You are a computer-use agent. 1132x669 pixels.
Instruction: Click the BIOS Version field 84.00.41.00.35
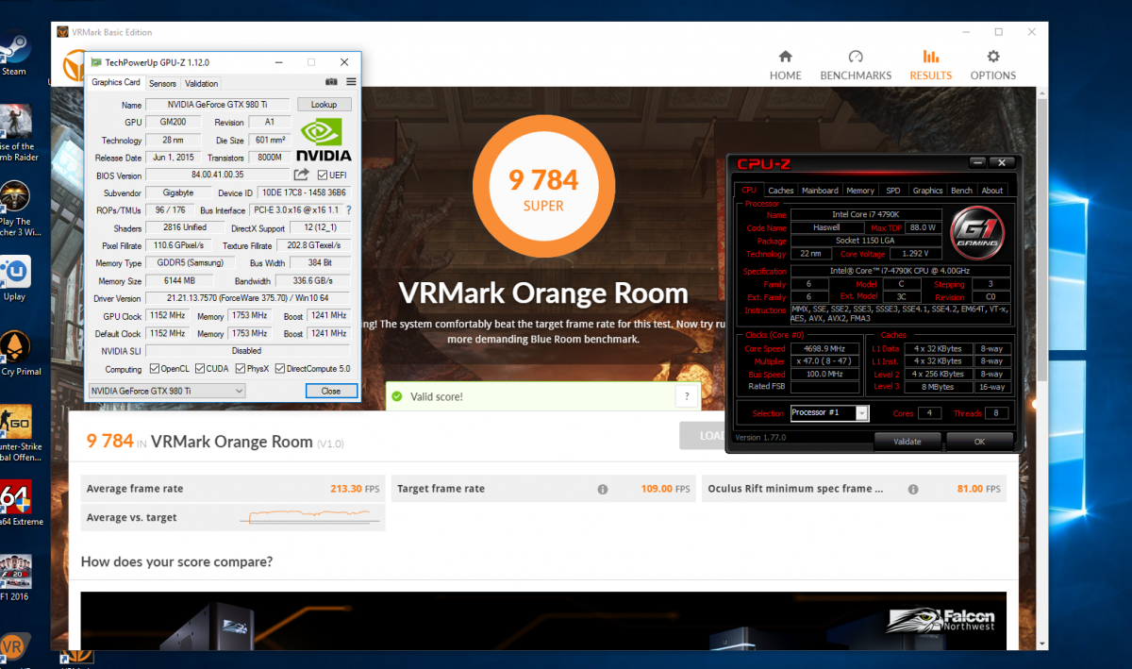217,176
